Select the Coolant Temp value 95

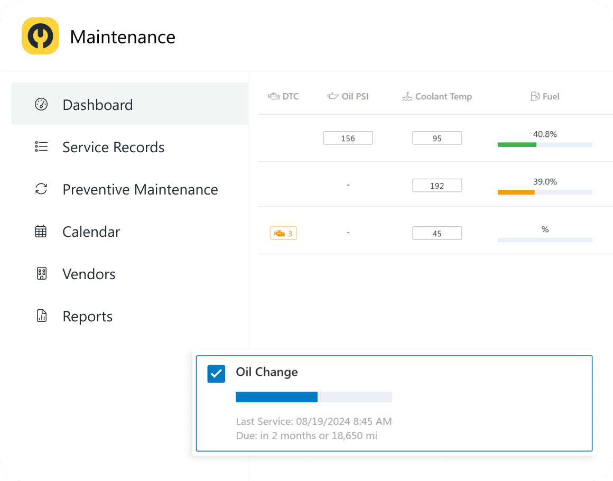pyautogui.click(x=437, y=138)
